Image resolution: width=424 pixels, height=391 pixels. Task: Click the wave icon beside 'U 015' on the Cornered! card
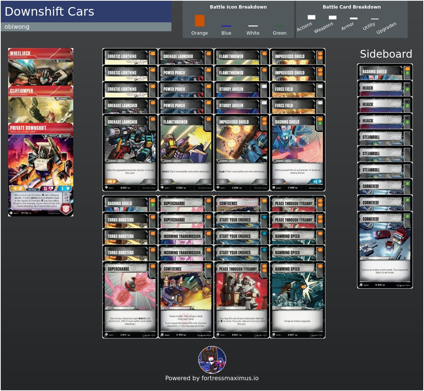(361, 285)
